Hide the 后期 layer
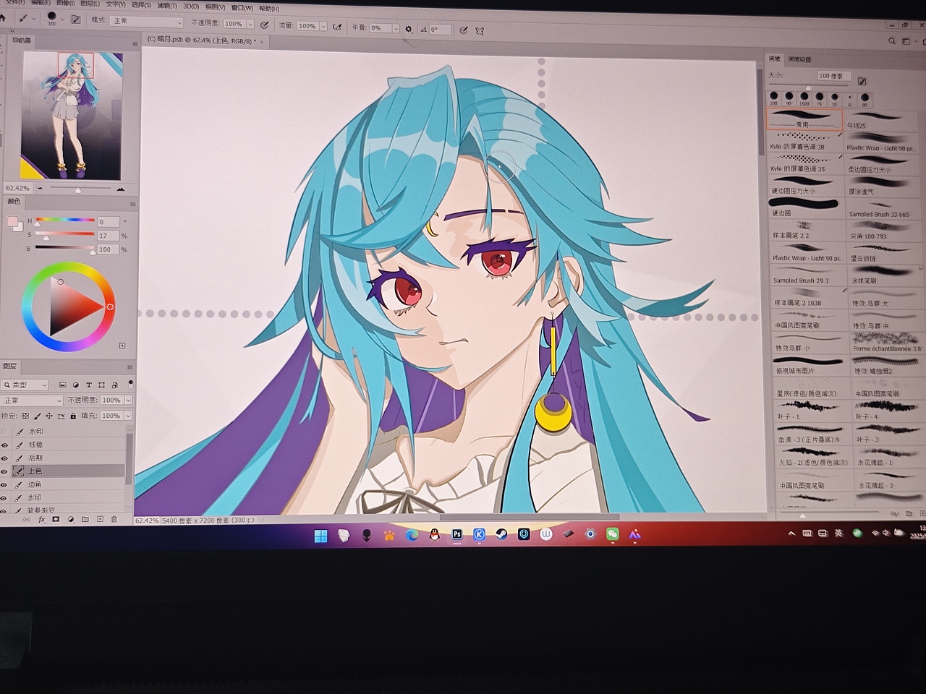Image resolution: width=926 pixels, height=694 pixels. pyautogui.click(x=4, y=458)
